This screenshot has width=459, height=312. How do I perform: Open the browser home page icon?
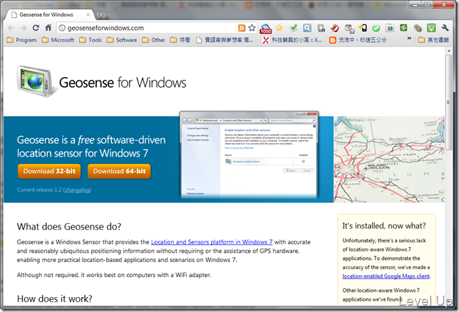tap(48, 28)
